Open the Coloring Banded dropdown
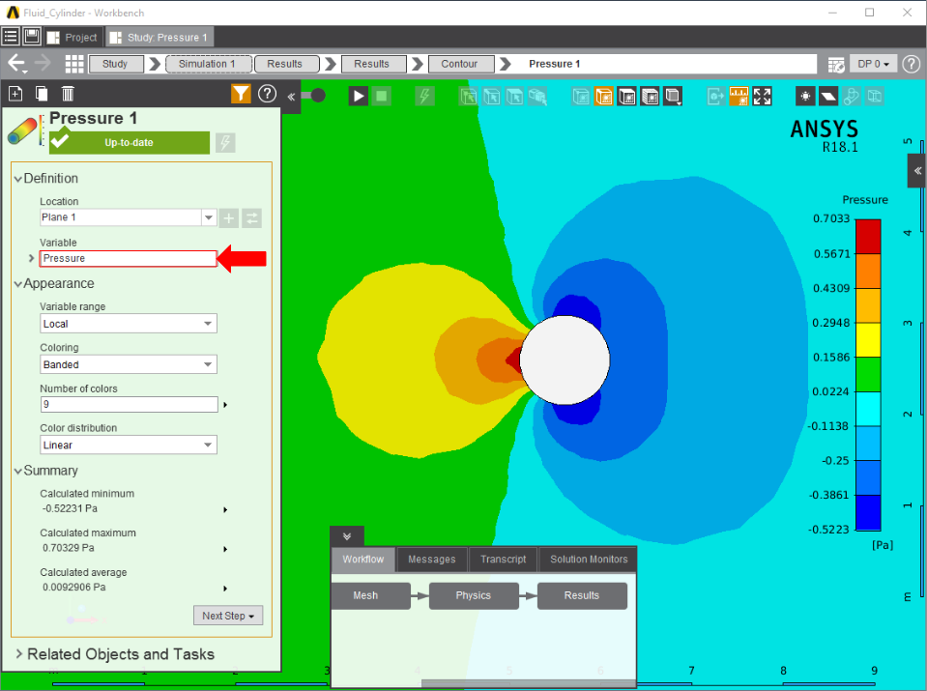Screen dimensions: 927x691 tap(208, 364)
